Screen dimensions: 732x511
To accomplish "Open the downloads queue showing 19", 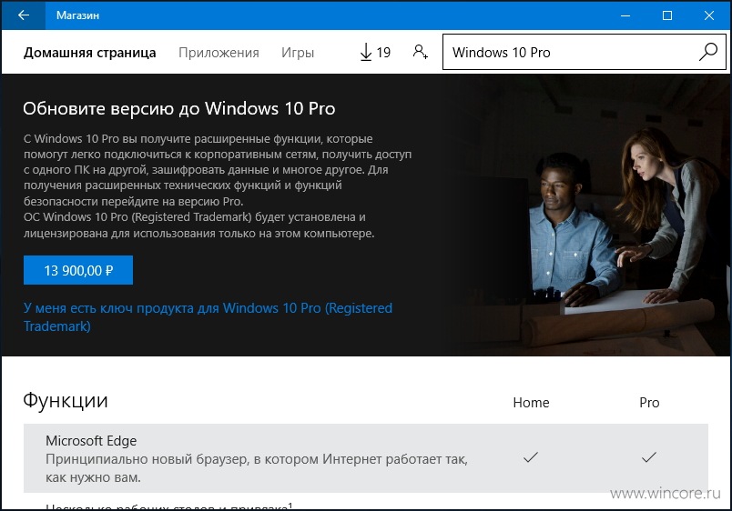I will pyautogui.click(x=375, y=52).
